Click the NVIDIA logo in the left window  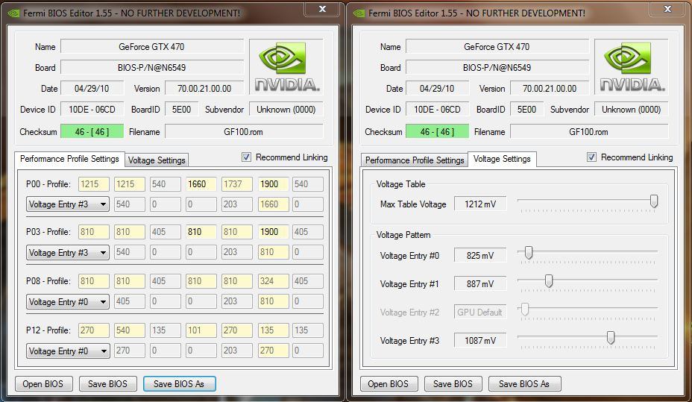coord(286,66)
